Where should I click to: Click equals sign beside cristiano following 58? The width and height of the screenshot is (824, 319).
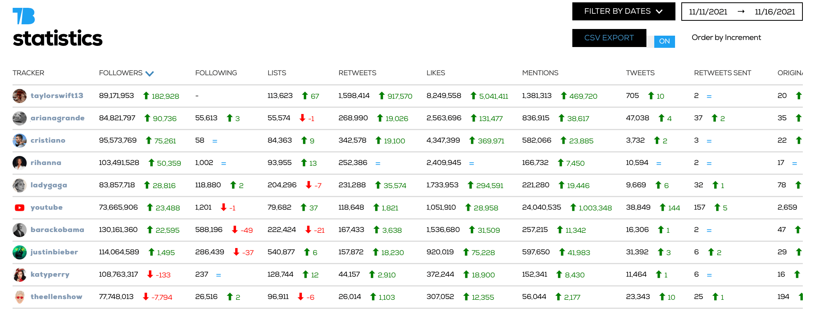click(x=215, y=141)
